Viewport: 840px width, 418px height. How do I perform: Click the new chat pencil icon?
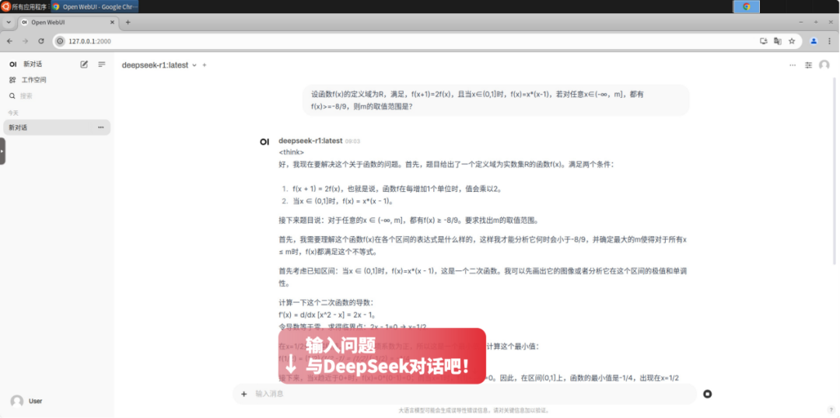[84, 64]
